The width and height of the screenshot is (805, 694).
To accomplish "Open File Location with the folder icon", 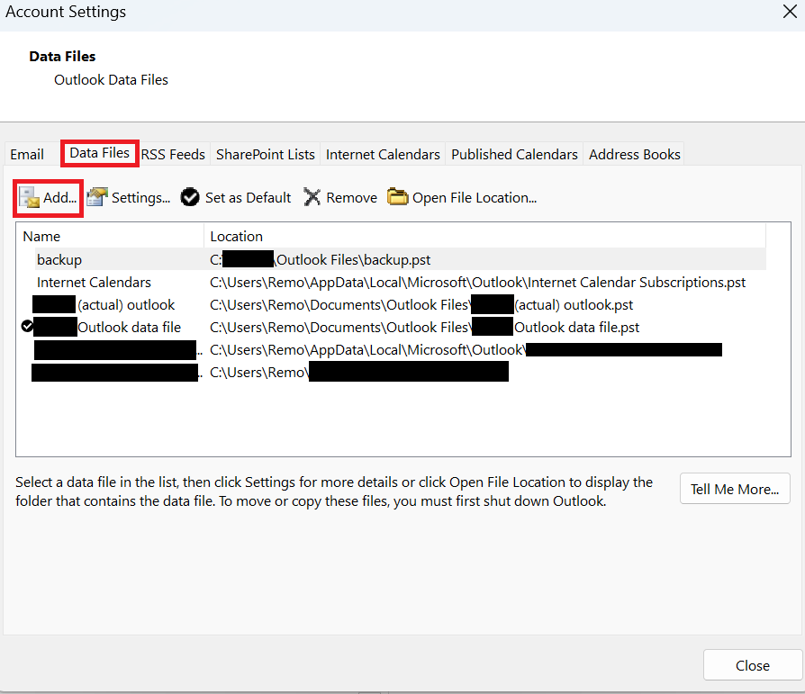I will 397,197.
